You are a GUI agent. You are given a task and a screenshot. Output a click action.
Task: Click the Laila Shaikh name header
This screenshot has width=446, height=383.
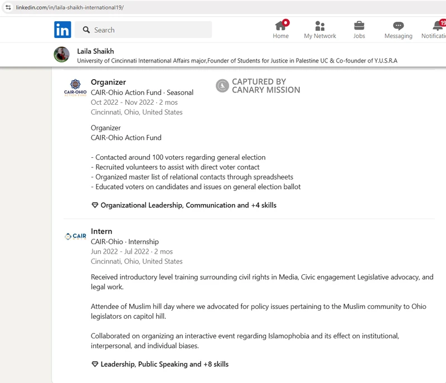95,51
